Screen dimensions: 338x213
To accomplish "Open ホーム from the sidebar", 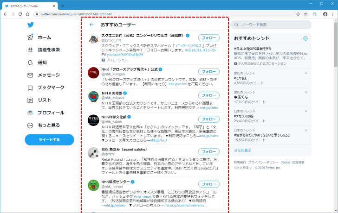I will (45, 38).
